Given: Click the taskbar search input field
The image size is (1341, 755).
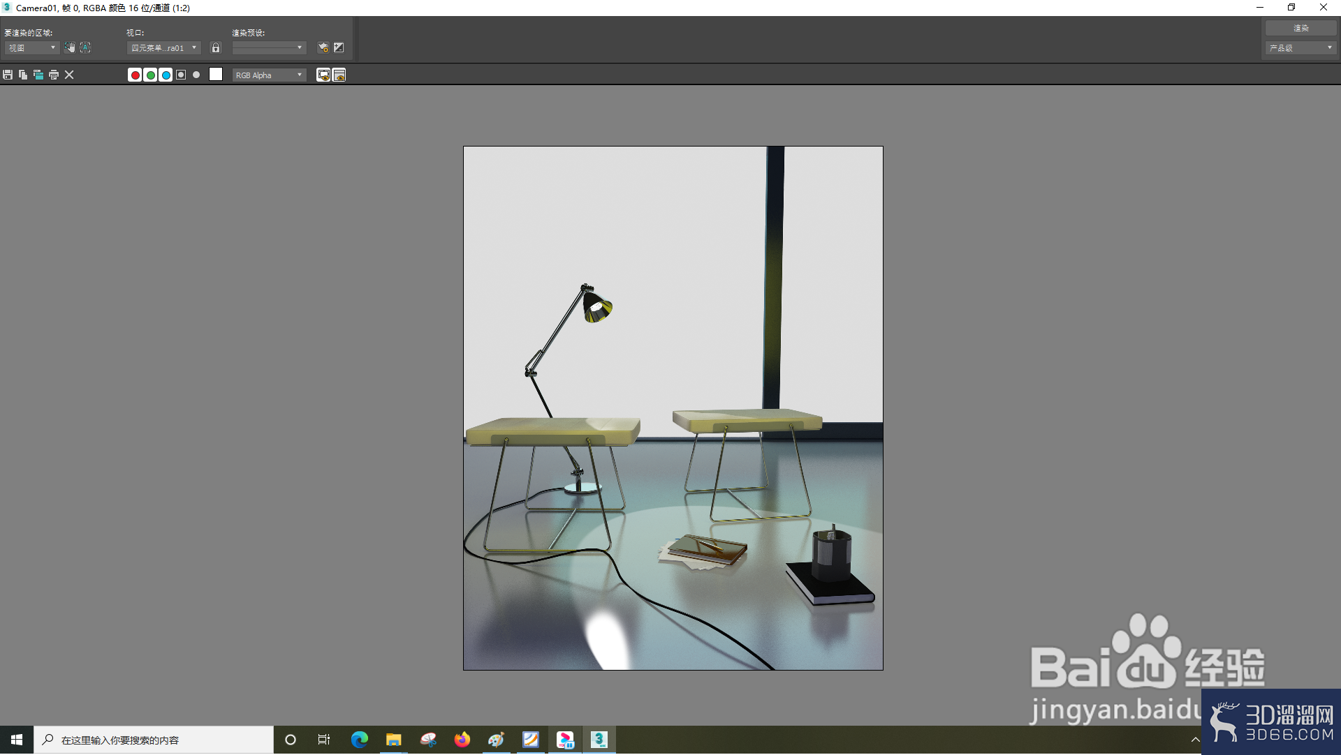Looking at the screenshot, I should (154, 740).
